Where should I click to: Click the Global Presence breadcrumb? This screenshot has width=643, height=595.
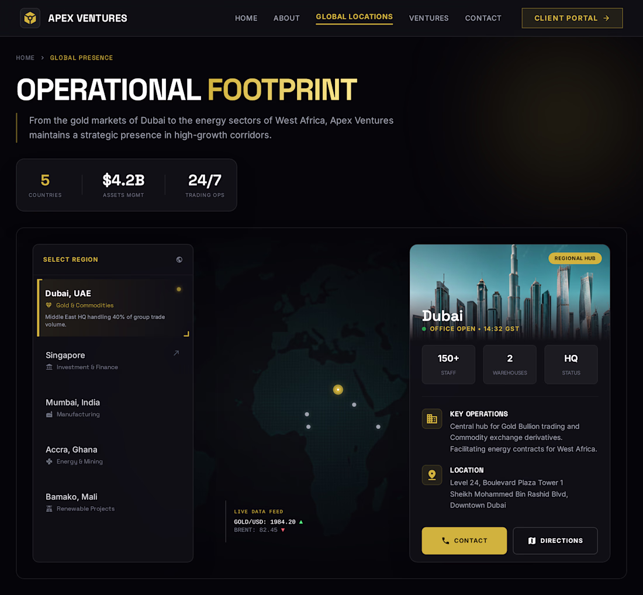(x=81, y=58)
